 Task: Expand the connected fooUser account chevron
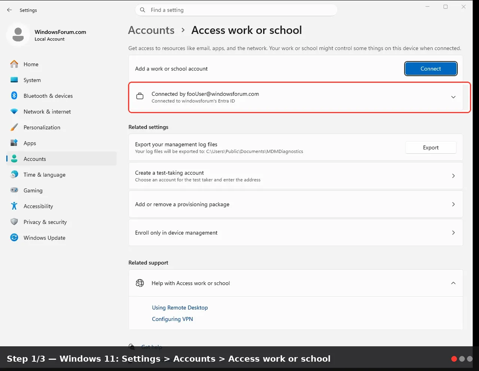point(453,97)
